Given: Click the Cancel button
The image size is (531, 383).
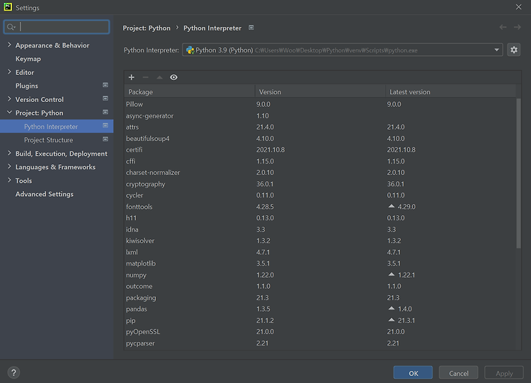Looking at the screenshot, I should tap(459, 373).
